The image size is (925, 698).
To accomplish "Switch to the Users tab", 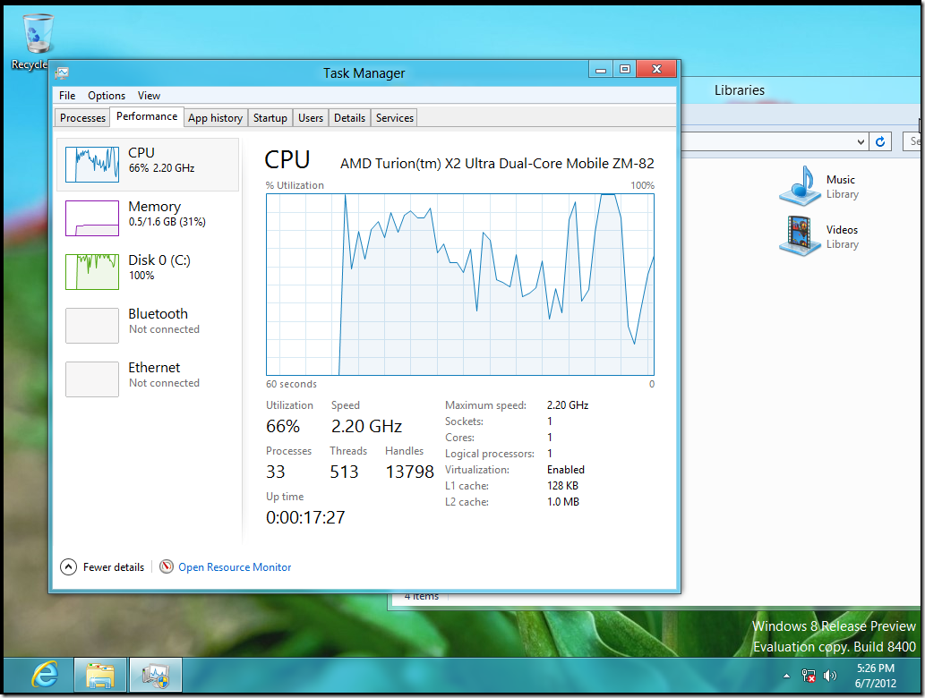I will click(311, 118).
